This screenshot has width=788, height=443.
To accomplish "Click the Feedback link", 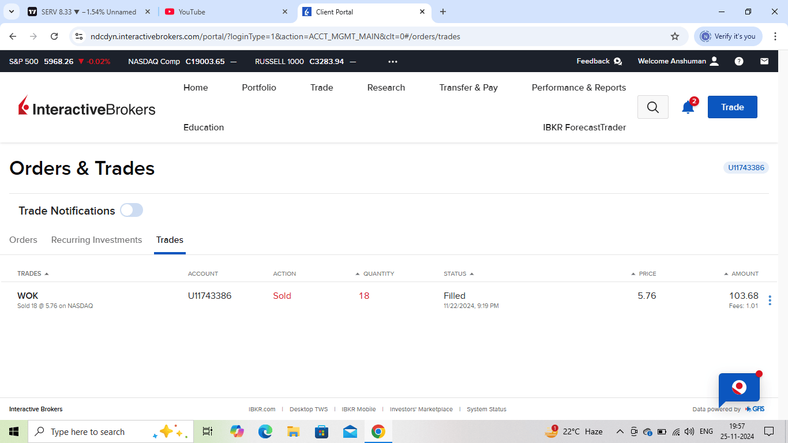I will [599, 61].
